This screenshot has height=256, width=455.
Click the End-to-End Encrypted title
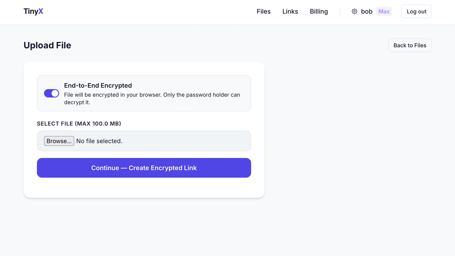[98, 85]
